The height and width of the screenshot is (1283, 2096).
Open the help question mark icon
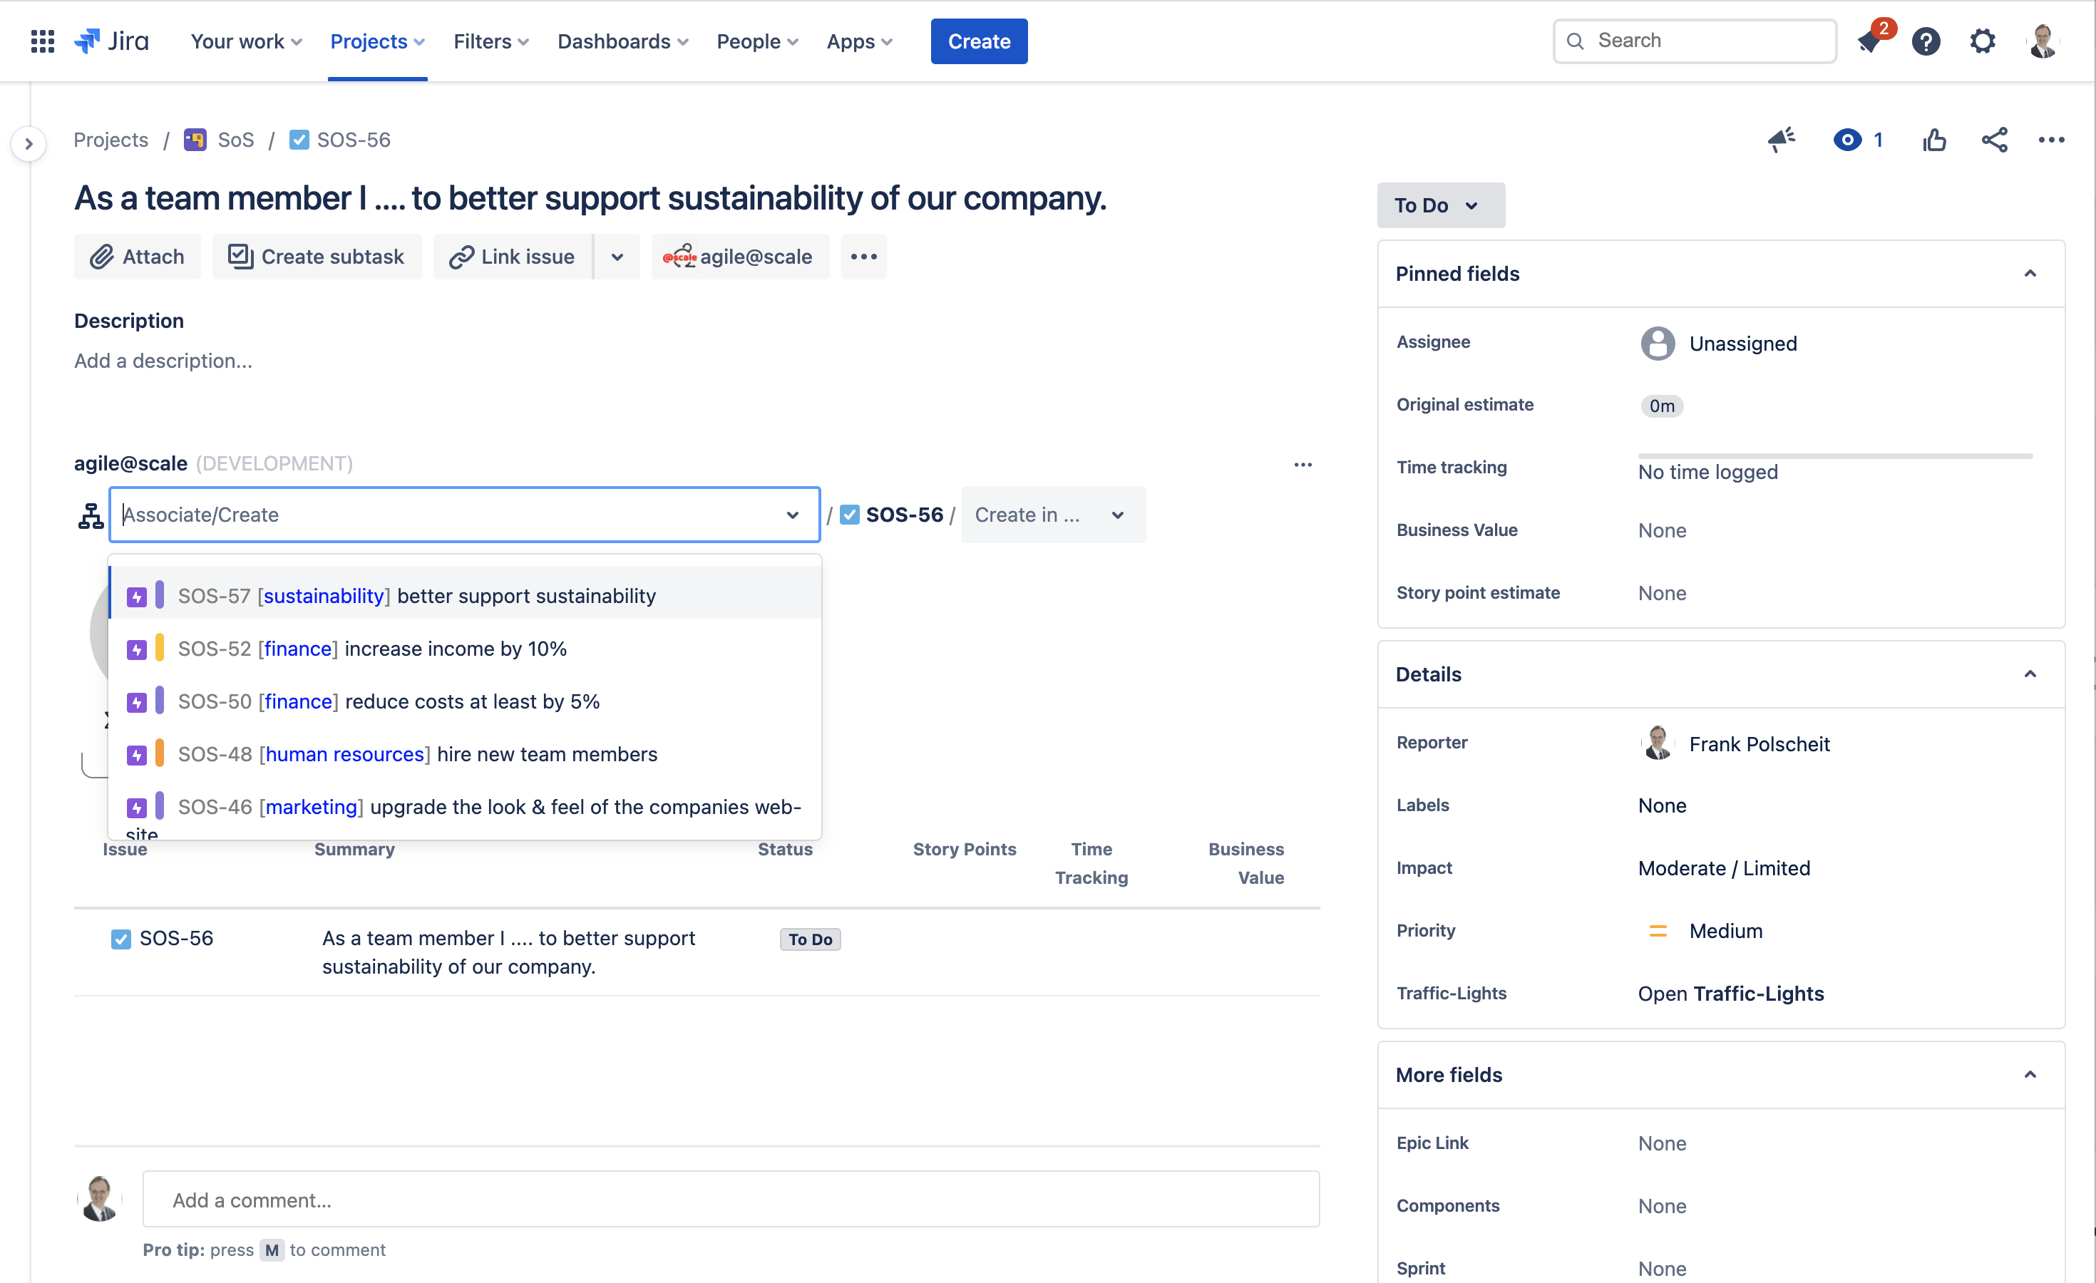pos(1926,41)
